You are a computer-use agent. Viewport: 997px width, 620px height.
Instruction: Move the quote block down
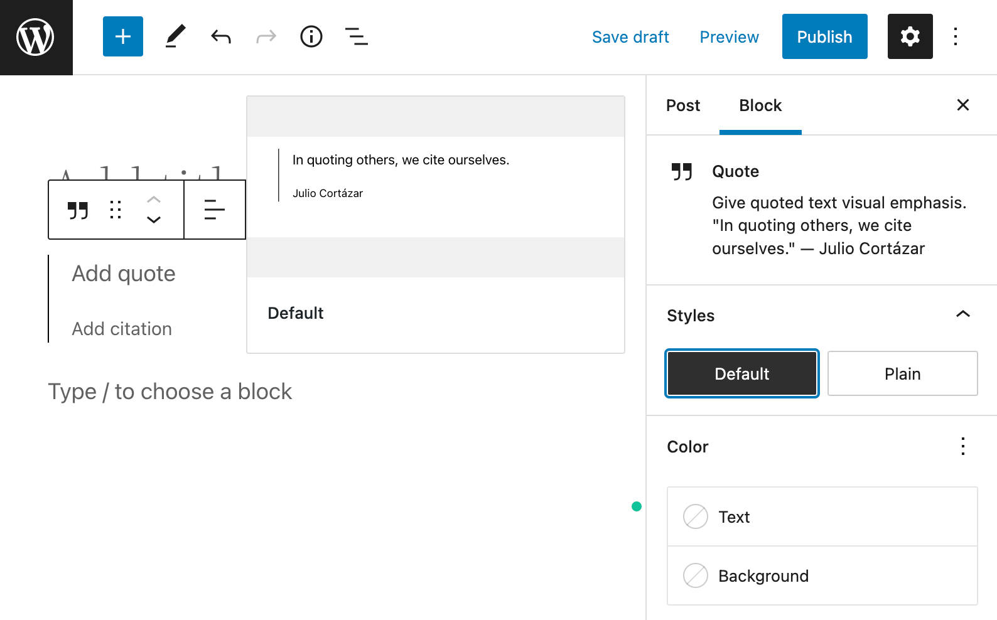click(x=154, y=220)
